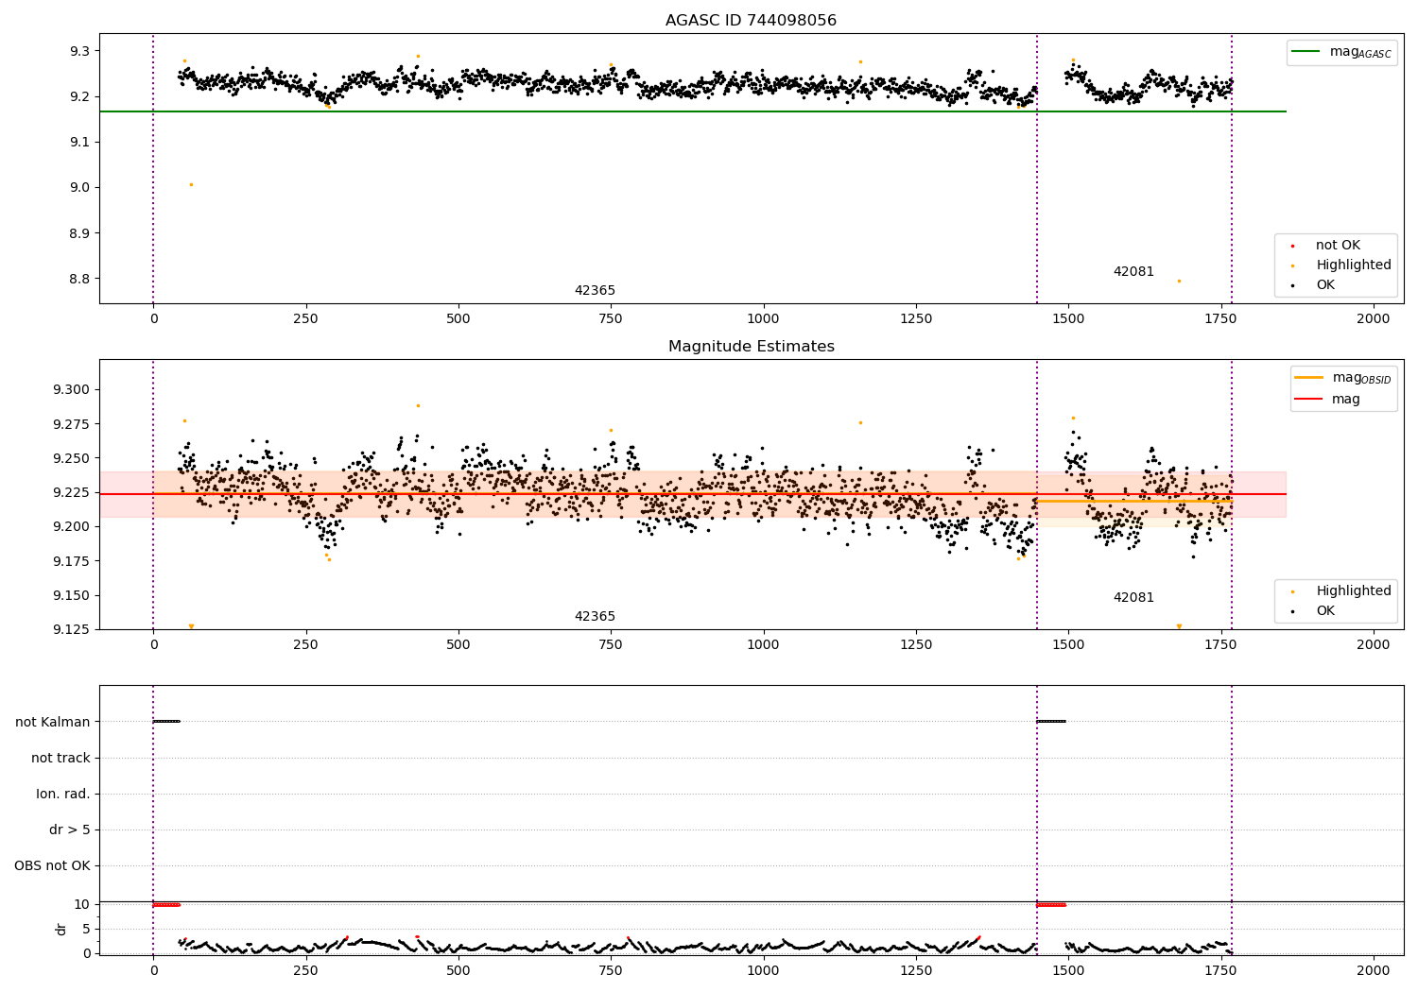Click the 'dr' y-axis label
Image resolution: width=1418 pixels, height=992 pixels.
(61, 929)
